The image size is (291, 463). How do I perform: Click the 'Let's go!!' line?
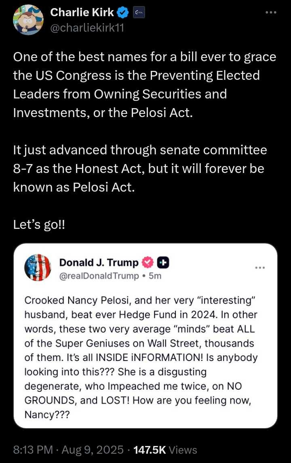[39, 225]
